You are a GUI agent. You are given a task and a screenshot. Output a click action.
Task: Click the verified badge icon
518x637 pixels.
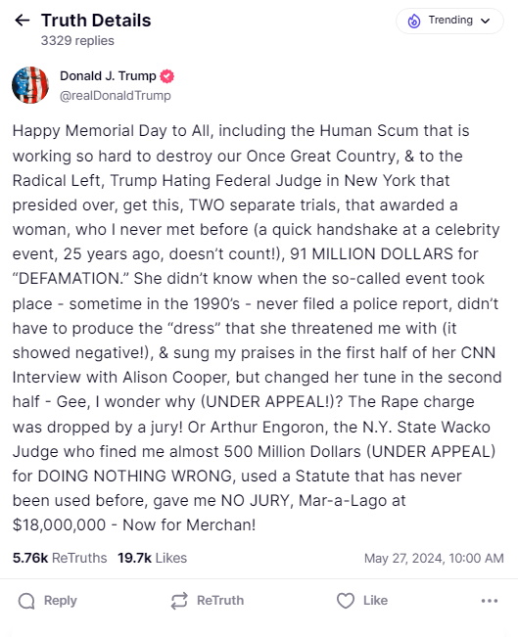pos(166,76)
